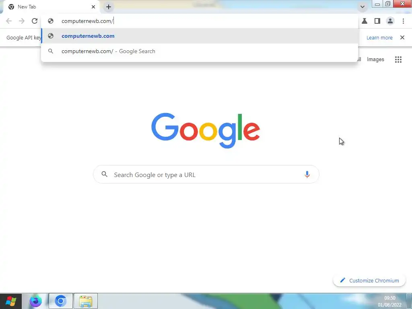Screen dimensions: 412x309
Task: Click in the address bar text
Action: (x=87, y=21)
